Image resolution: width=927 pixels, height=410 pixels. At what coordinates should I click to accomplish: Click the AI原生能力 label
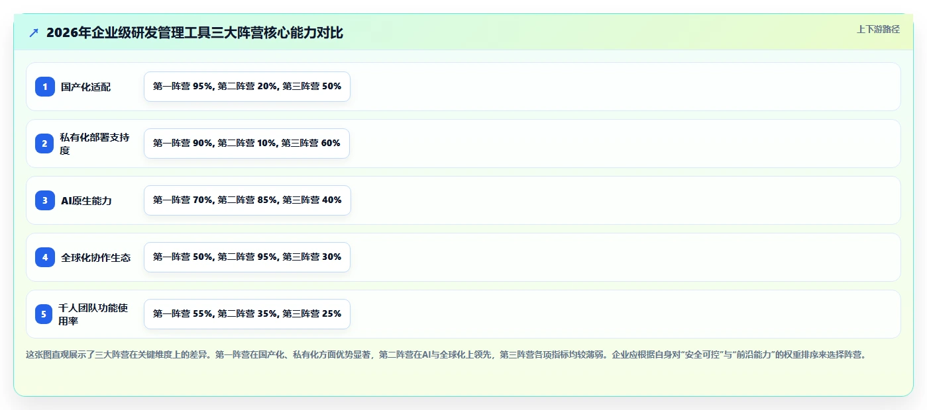86,200
